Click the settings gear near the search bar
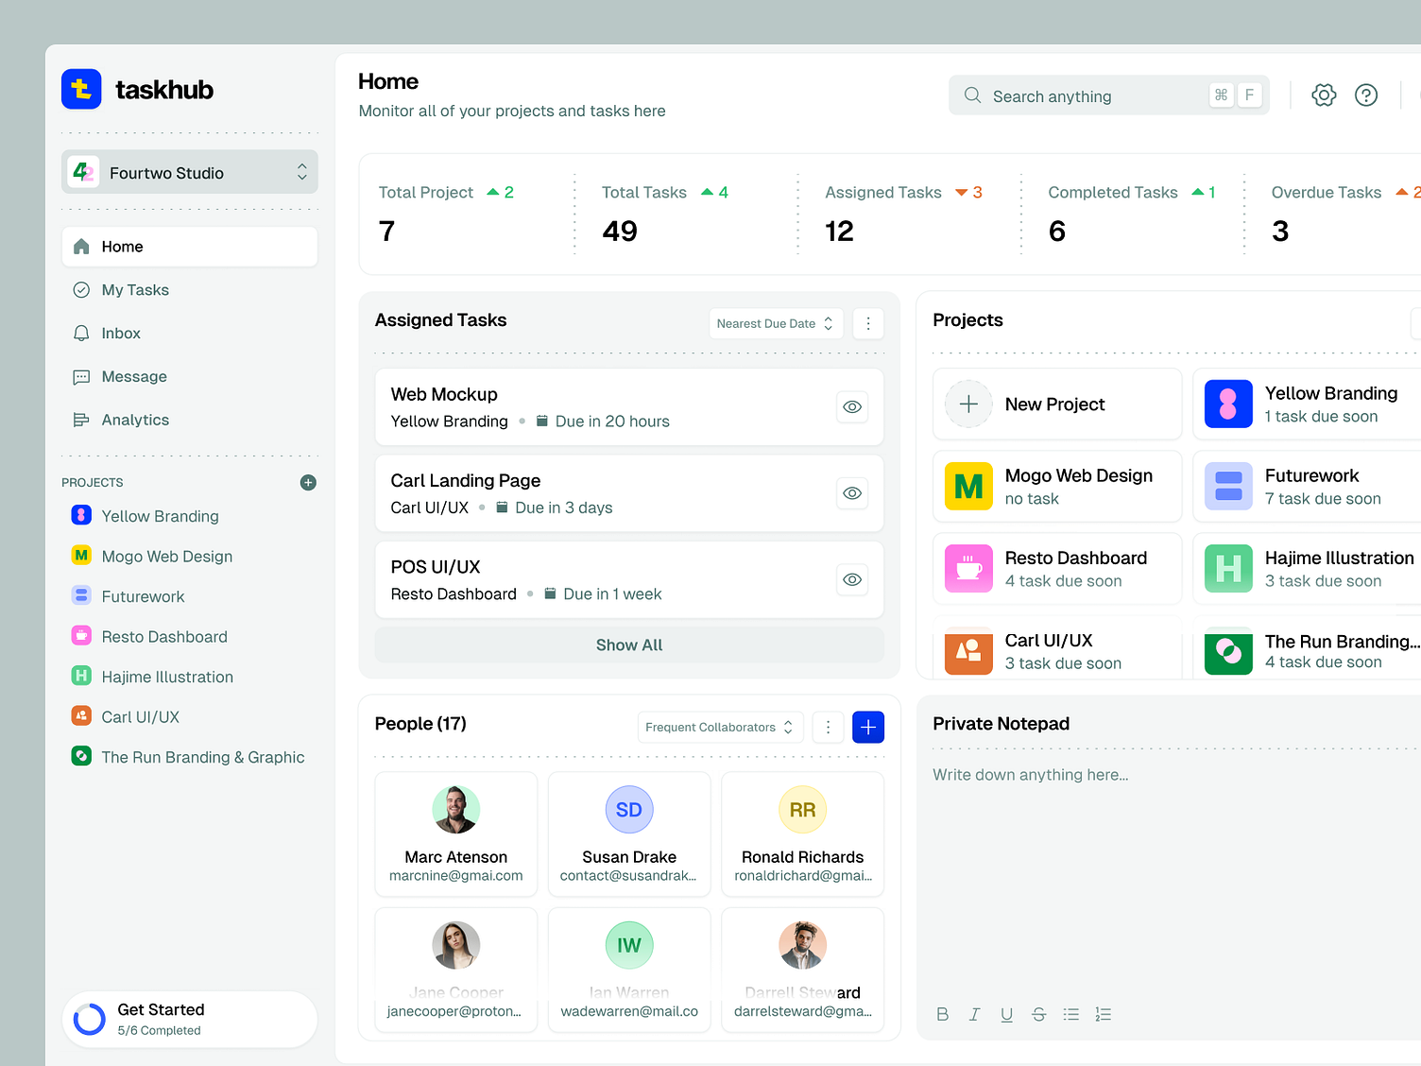Screen dimensions: 1421x1066 point(1324,95)
